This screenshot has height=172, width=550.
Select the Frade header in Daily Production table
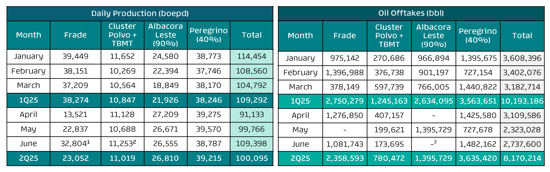click(75, 35)
